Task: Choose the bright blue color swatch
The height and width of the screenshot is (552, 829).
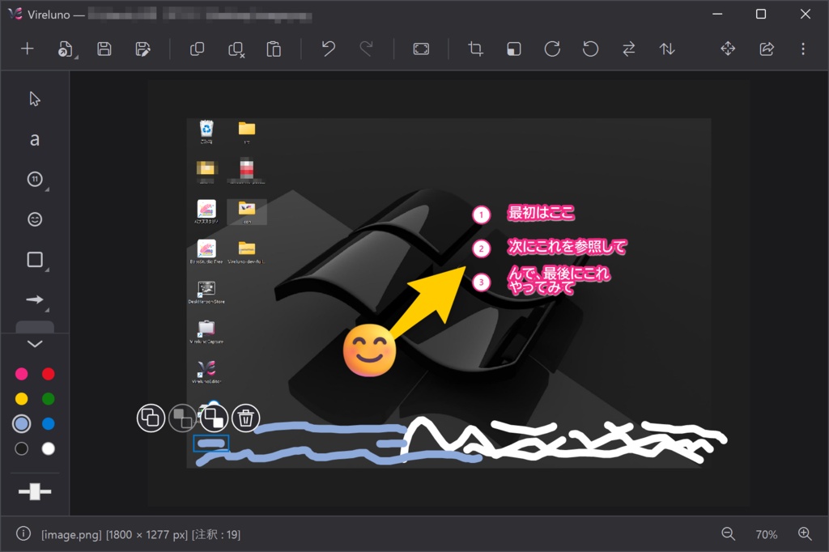Action: click(48, 423)
